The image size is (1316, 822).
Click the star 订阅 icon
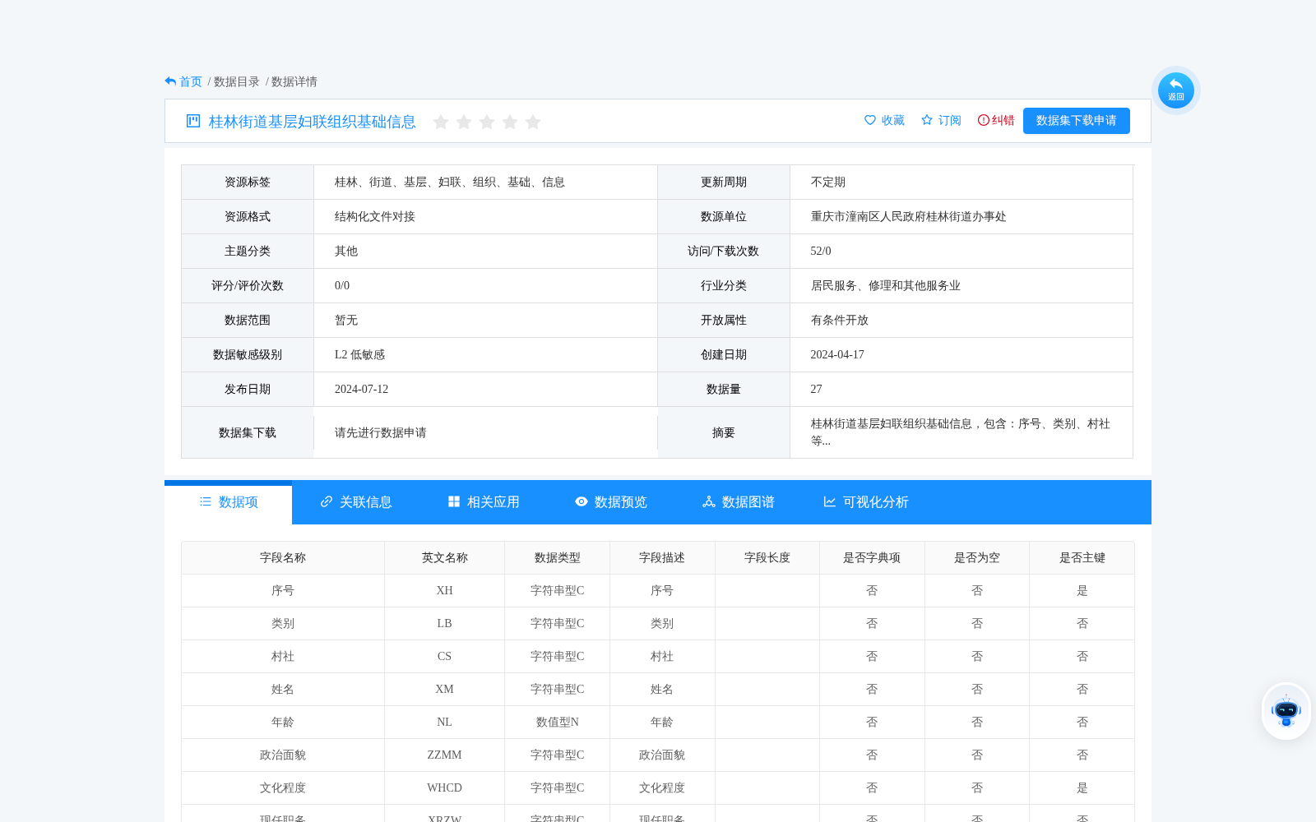click(927, 120)
